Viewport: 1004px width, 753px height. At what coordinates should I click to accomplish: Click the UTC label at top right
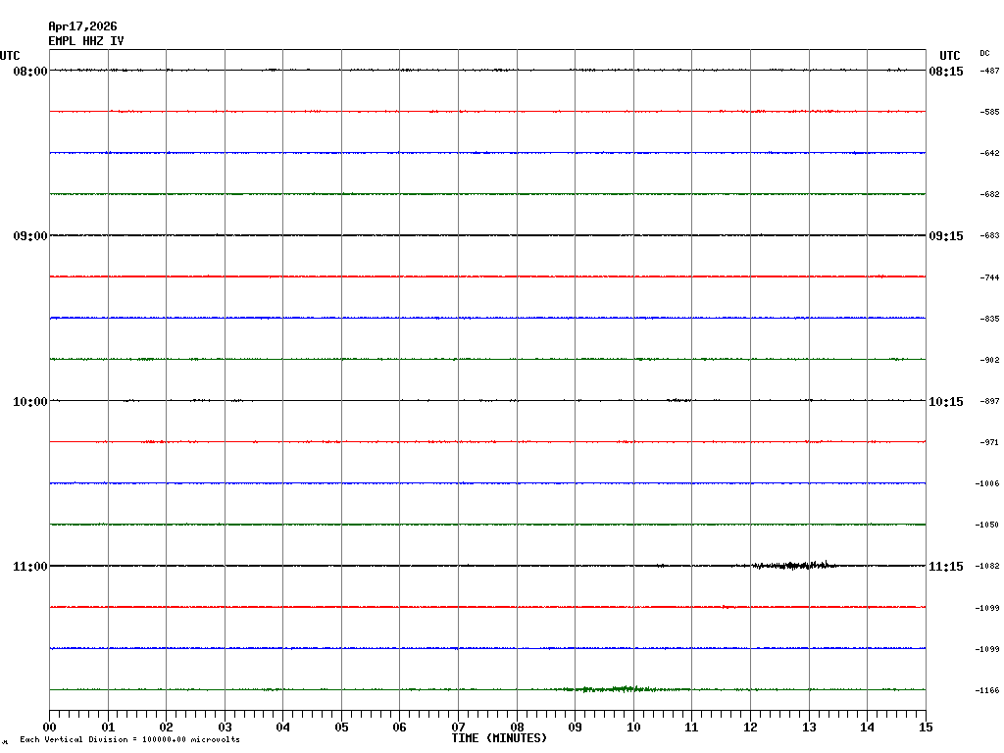pos(949,56)
